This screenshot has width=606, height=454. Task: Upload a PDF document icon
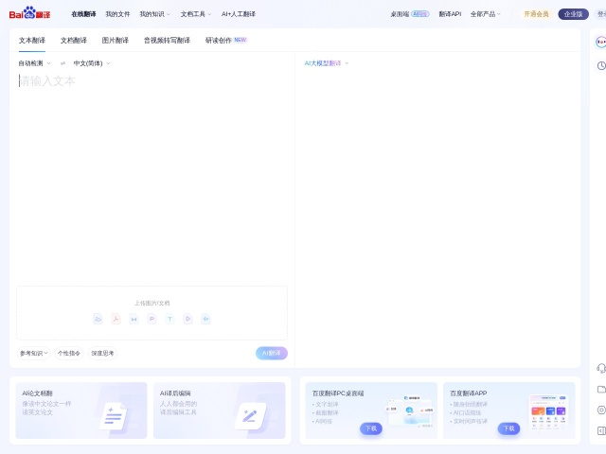pos(116,319)
